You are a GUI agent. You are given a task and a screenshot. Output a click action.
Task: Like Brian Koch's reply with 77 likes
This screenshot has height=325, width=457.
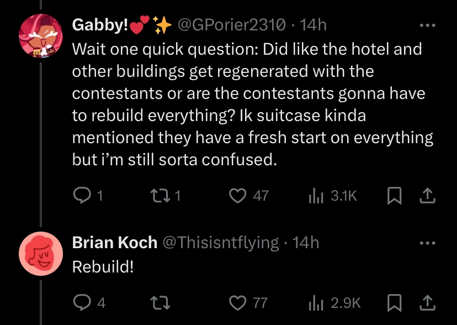coord(237,302)
